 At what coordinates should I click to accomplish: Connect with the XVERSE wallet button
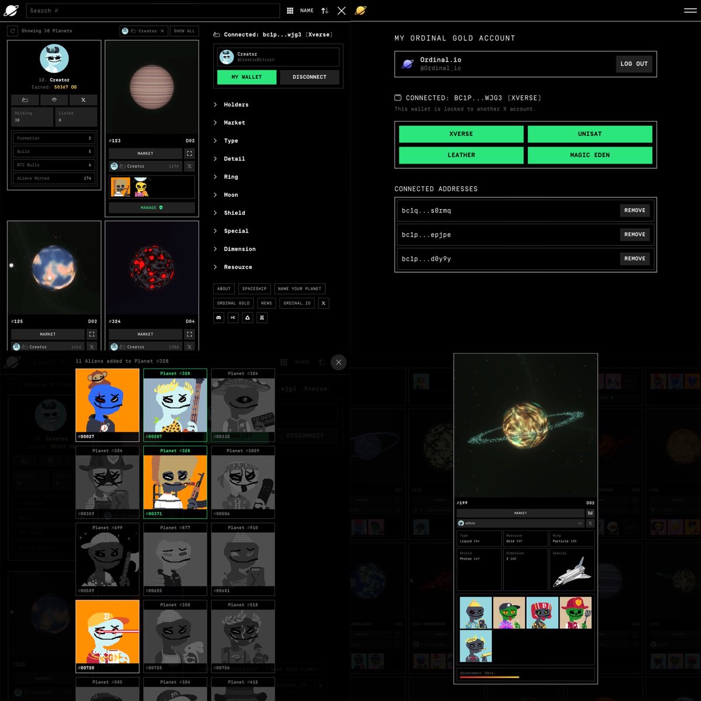[461, 134]
